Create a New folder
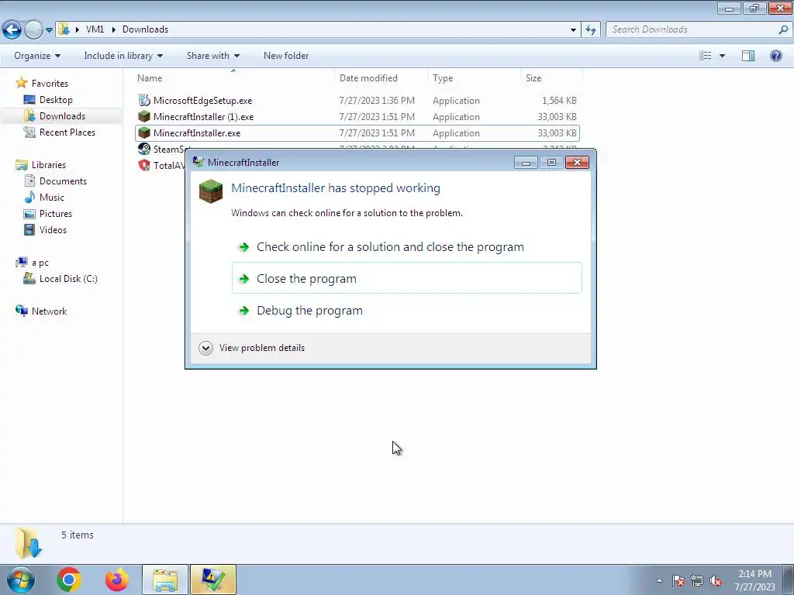The width and height of the screenshot is (794, 595). 286,56
